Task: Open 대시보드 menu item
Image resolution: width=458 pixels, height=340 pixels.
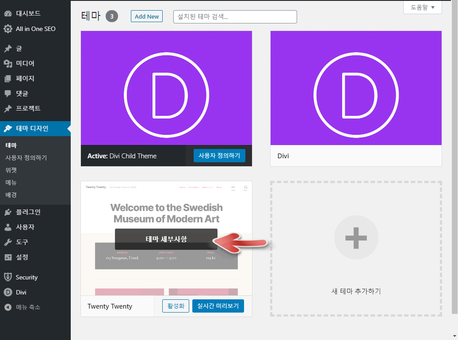Action: tap(28, 13)
